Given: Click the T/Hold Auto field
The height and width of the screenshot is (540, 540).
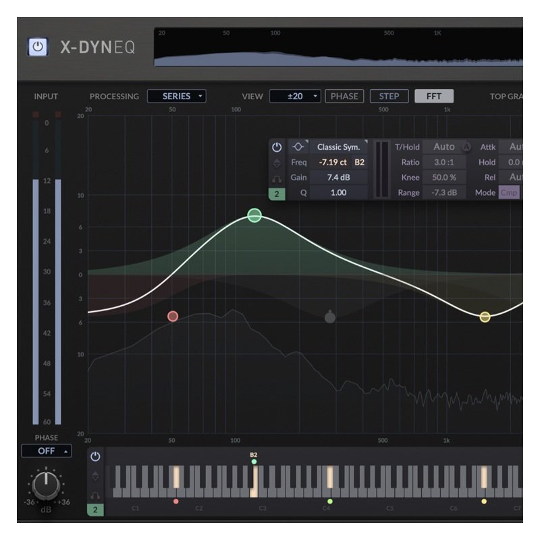Looking at the screenshot, I should [444, 146].
